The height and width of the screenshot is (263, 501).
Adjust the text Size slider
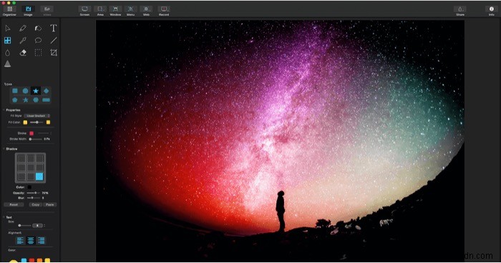point(24,226)
